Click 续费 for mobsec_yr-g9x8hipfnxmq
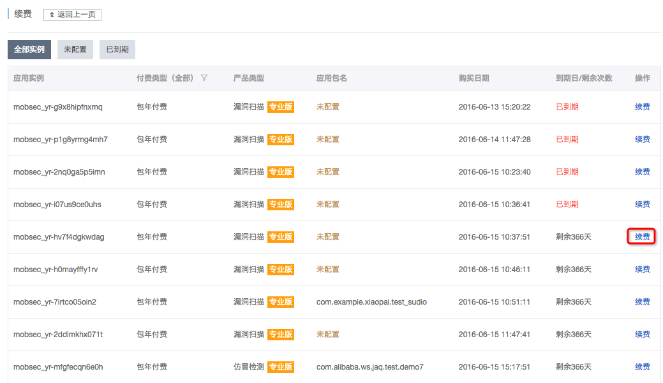Image resolution: width=663 pixels, height=383 pixels. click(642, 107)
